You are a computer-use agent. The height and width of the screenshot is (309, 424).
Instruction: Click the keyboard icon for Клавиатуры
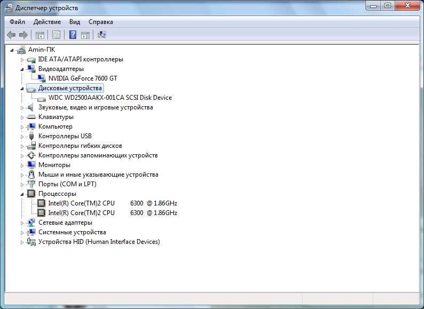click(x=31, y=117)
